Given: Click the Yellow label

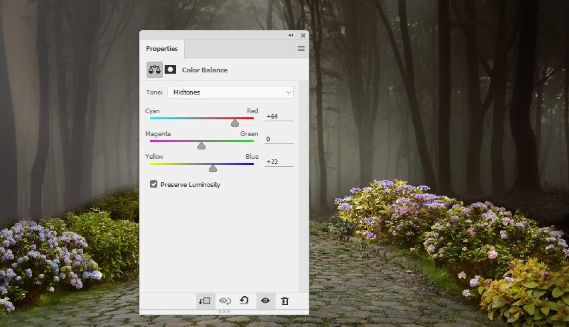Looking at the screenshot, I should pyautogui.click(x=154, y=157).
